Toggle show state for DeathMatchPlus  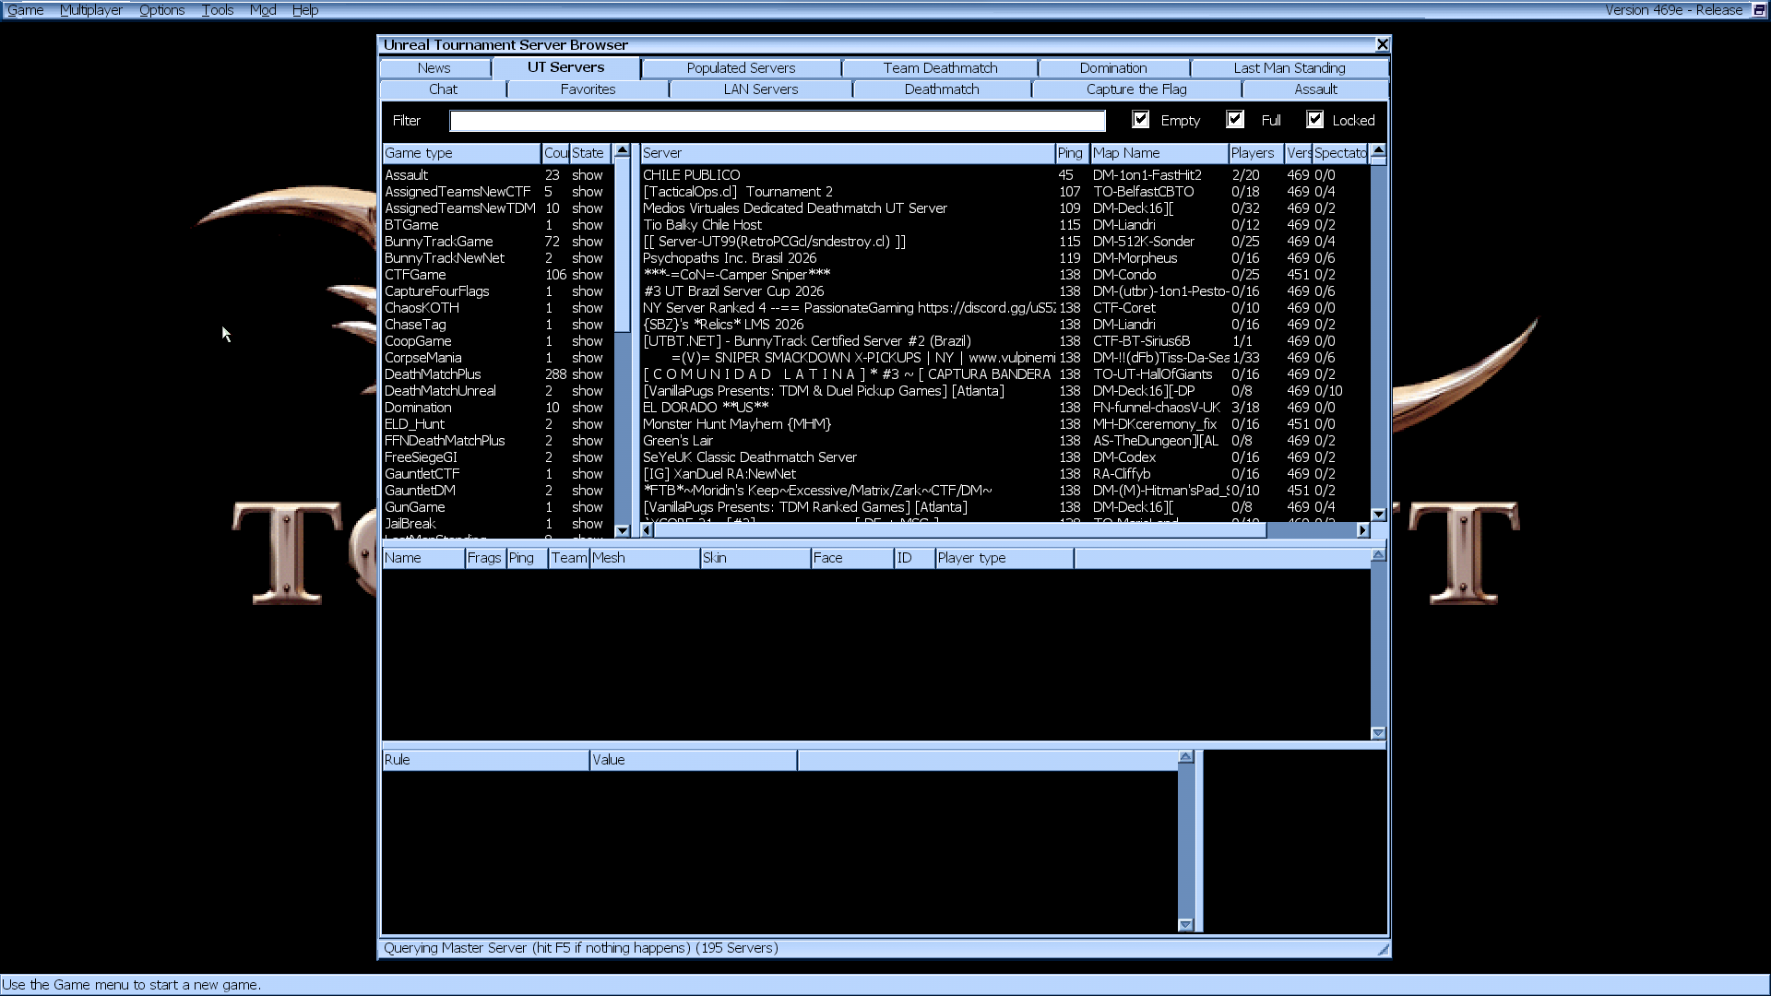pos(587,374)
